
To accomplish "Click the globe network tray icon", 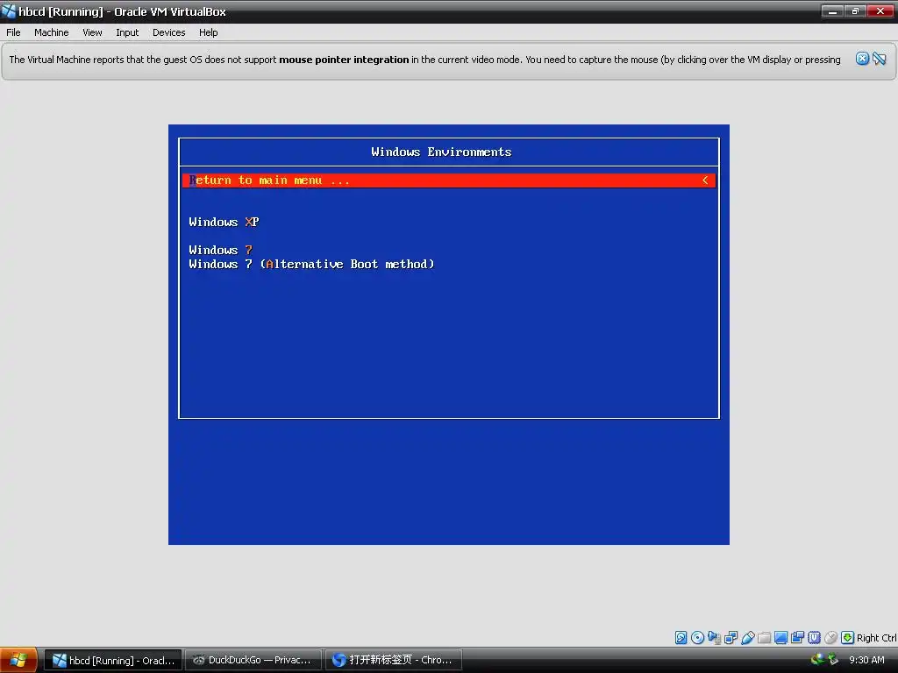I will point(818,660).
